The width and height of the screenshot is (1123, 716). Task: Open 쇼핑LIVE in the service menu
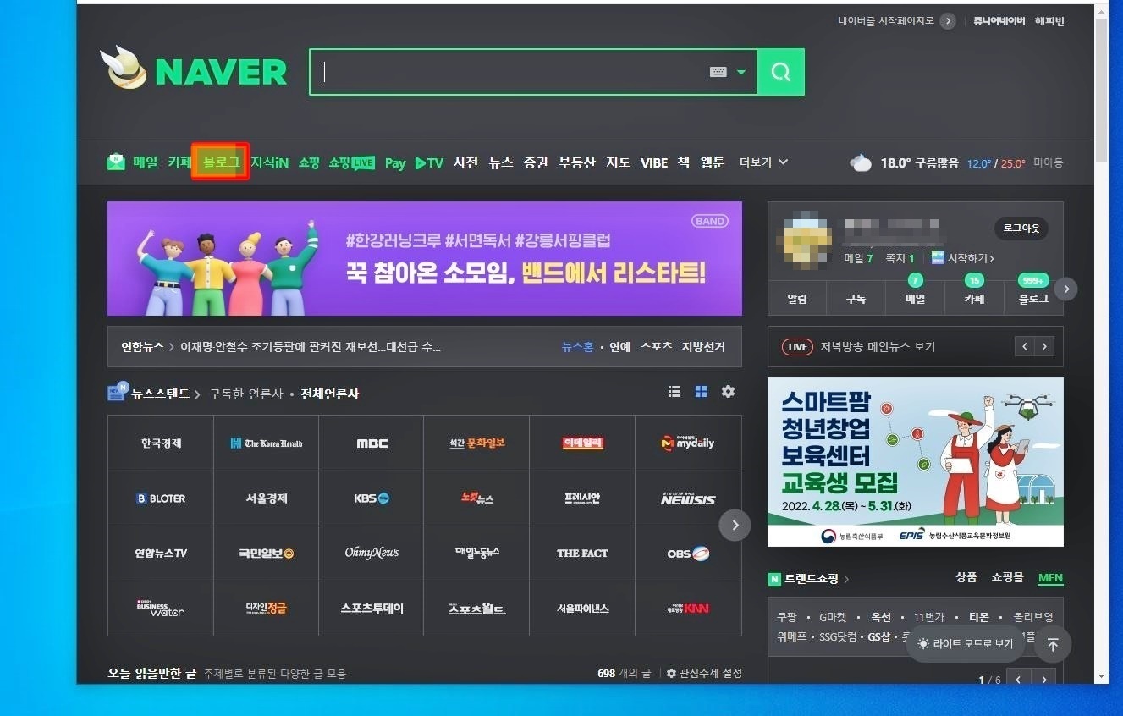click(351, 162)
